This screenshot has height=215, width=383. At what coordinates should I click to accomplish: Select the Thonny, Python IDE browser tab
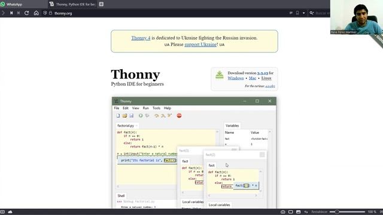coord(72,4)
